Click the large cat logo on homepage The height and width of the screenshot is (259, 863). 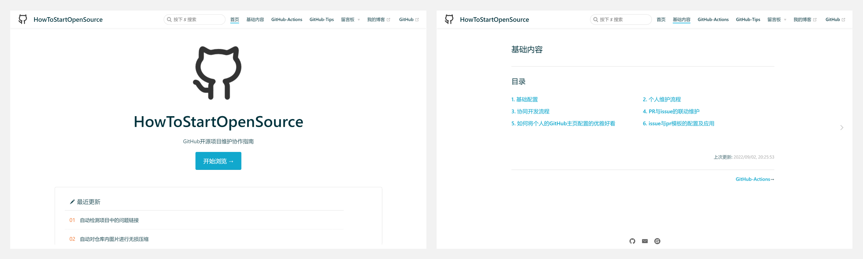(x=217, y=73)
